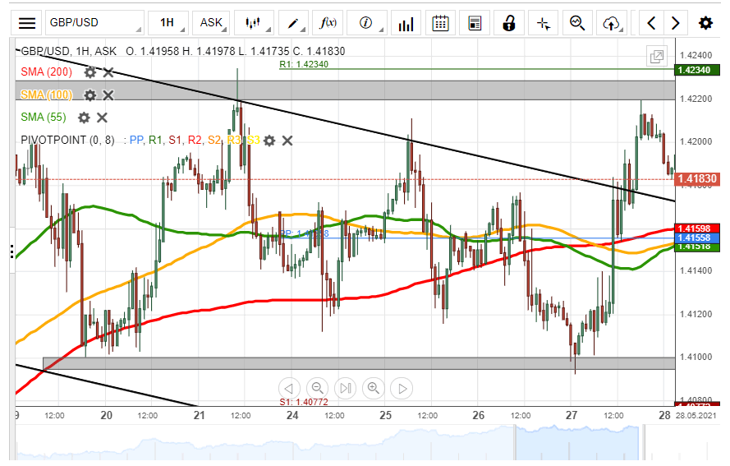This screenshot has width=730, height=466.
Task: Toggle the crosshair cursor tool
Action: coord(543,23)
